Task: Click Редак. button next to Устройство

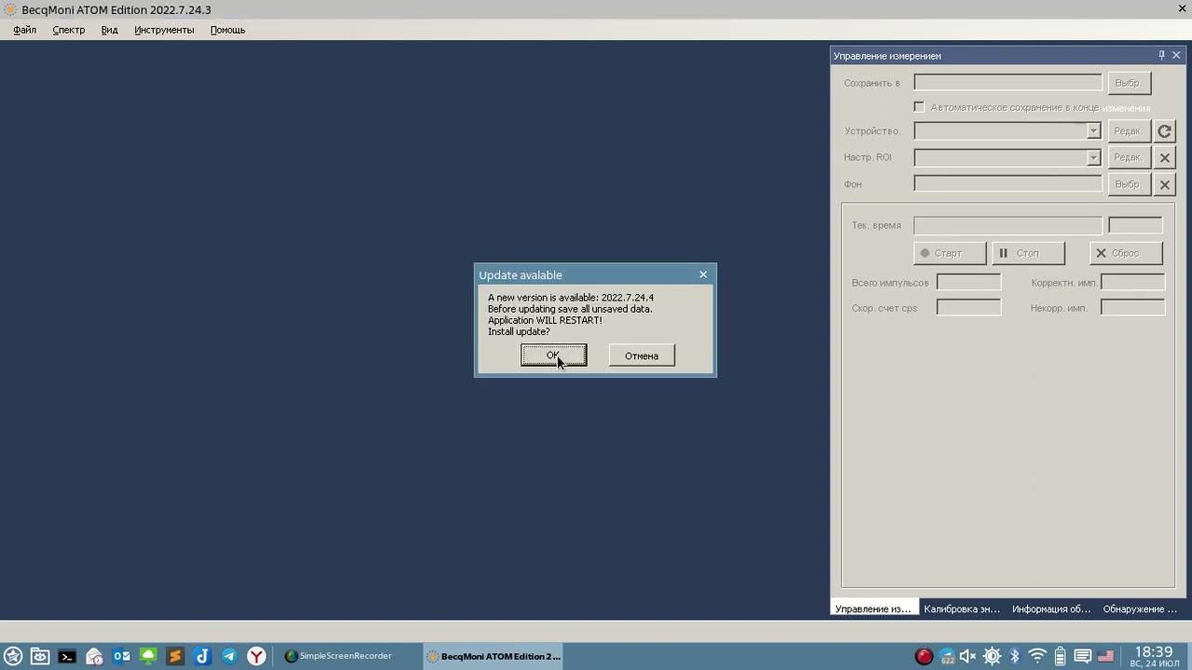Action: pos(1129,131)
